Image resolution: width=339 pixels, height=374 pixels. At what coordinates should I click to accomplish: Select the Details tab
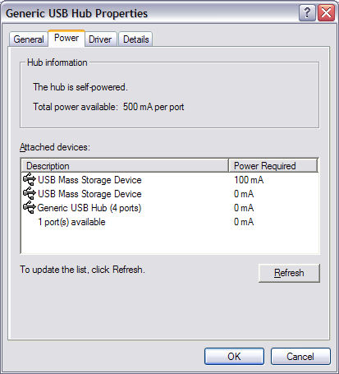(x=135, y=39)
